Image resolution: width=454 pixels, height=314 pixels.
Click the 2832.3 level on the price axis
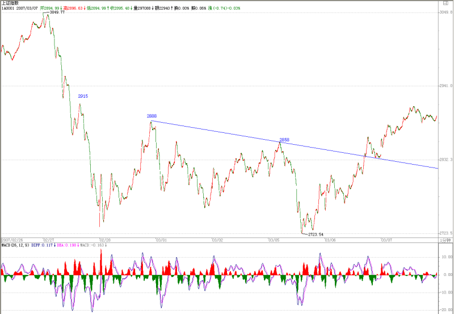pos(446,160)
